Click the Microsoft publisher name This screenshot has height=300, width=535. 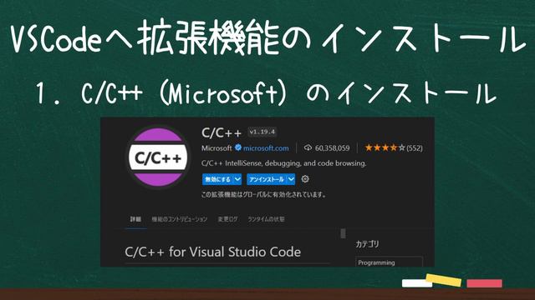point(217,148)
